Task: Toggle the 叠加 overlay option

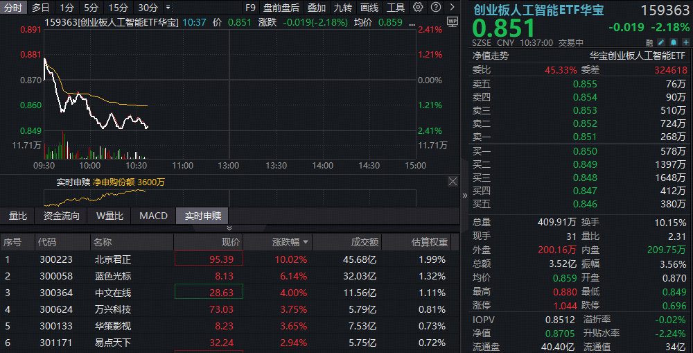Action: pyautogui.click(x=317, y=8)
